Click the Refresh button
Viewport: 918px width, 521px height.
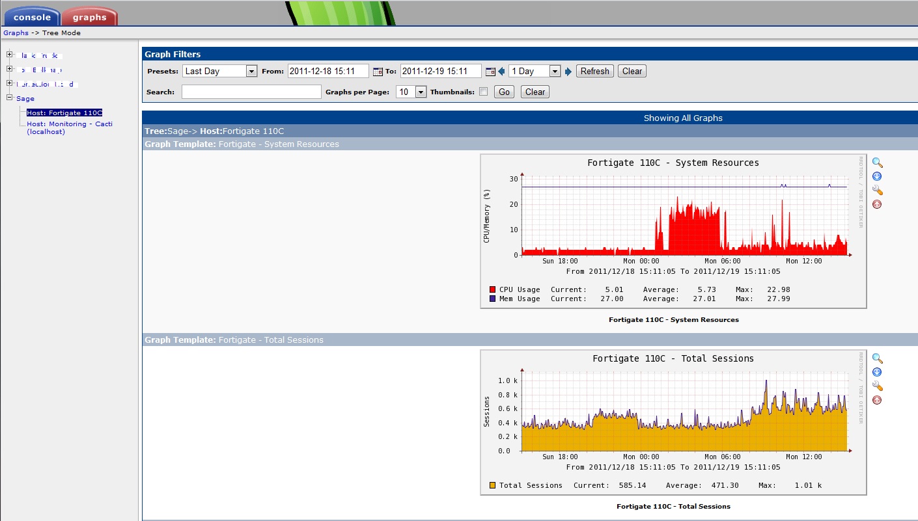595,71
